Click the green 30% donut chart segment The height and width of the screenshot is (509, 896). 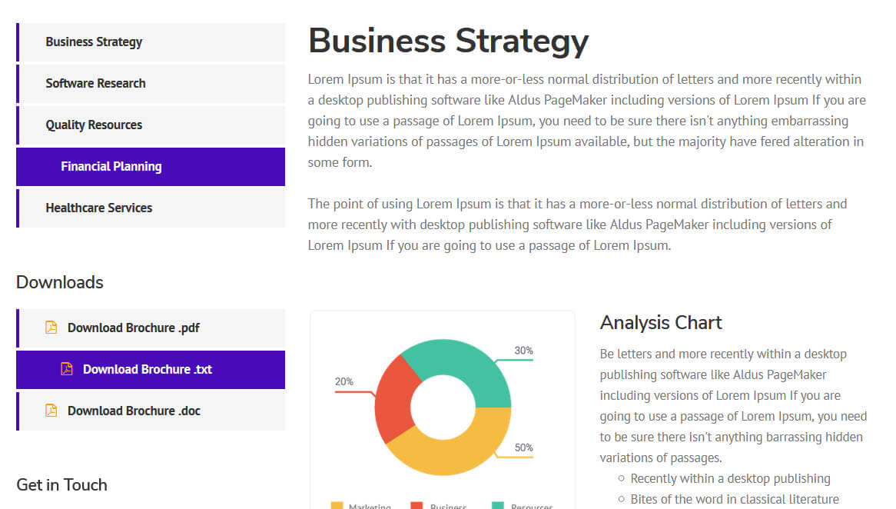point(469,368)
